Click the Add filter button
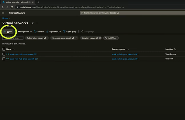Viewport: 185px width, 120px height. coord(111,38)
